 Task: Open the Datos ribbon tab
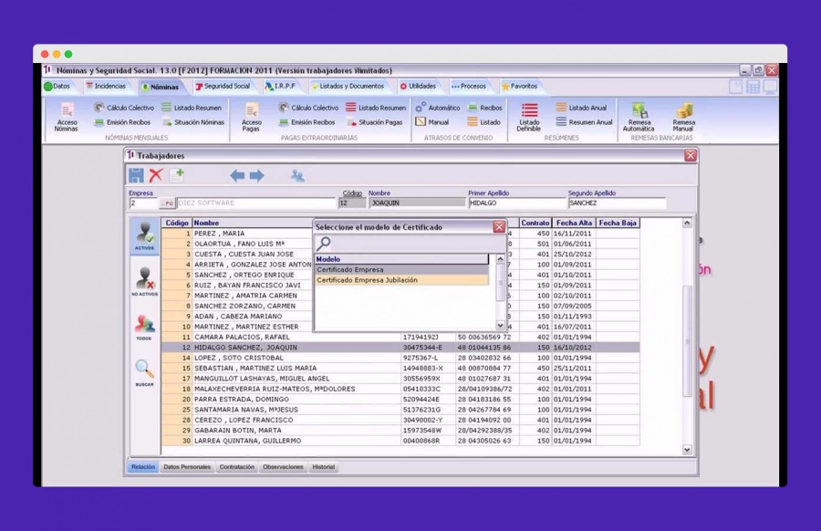pyautogui.click(x=57, y=87)
